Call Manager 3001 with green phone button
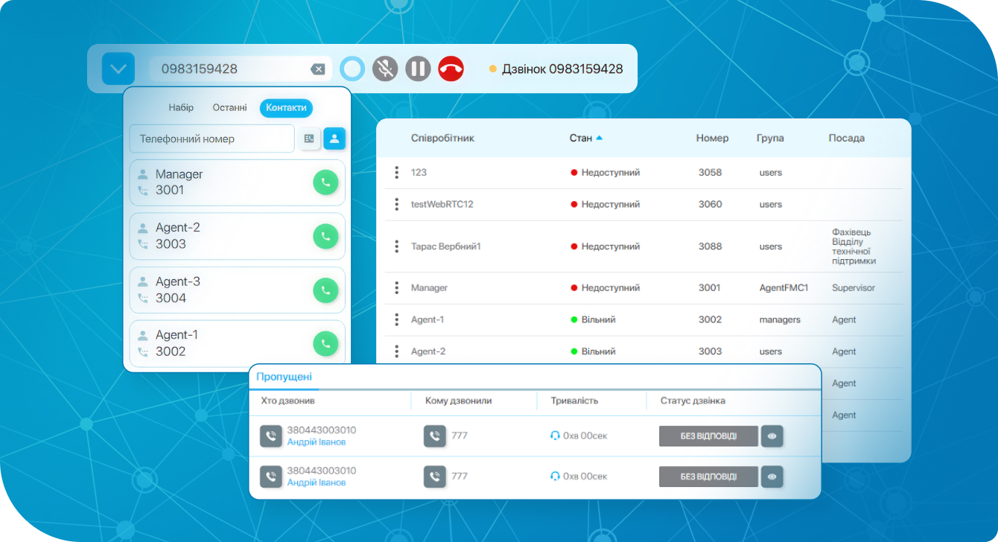998x542 pixels. click(325, 182)
